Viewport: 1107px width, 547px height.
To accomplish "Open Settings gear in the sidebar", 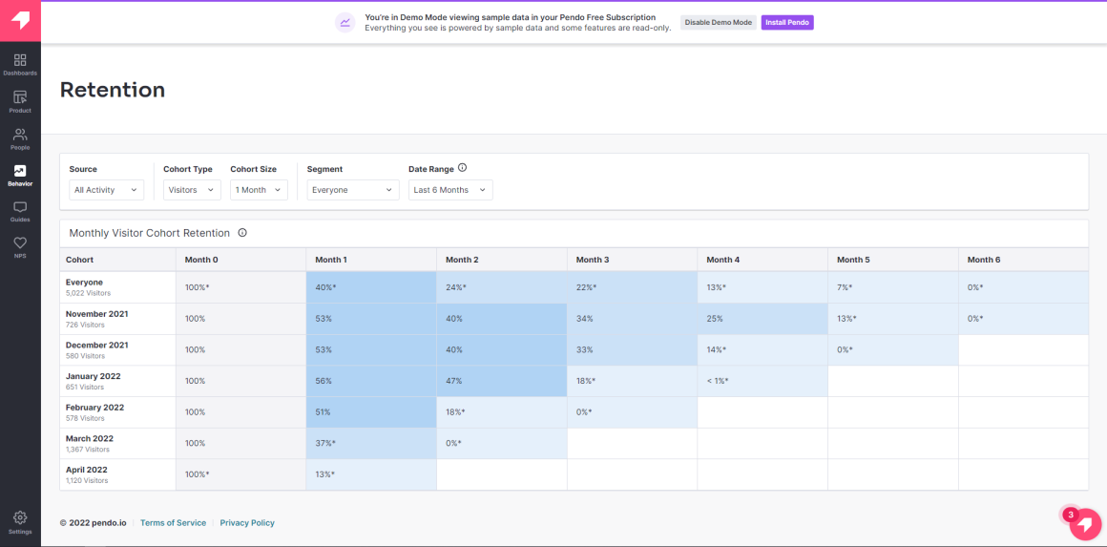I will 20,522.
